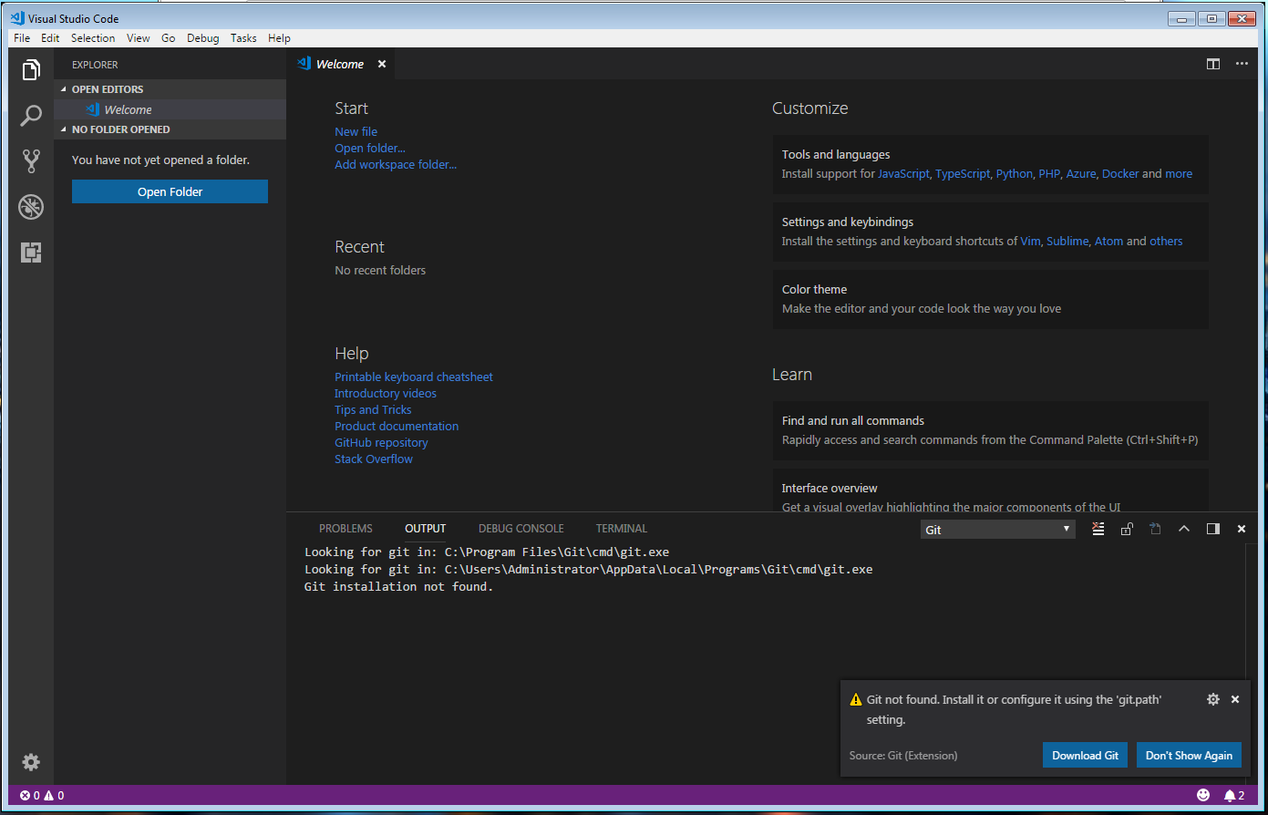Open the Tips and Tricks link
This screenshot has height=815, width=1268.
coord(373,409)
